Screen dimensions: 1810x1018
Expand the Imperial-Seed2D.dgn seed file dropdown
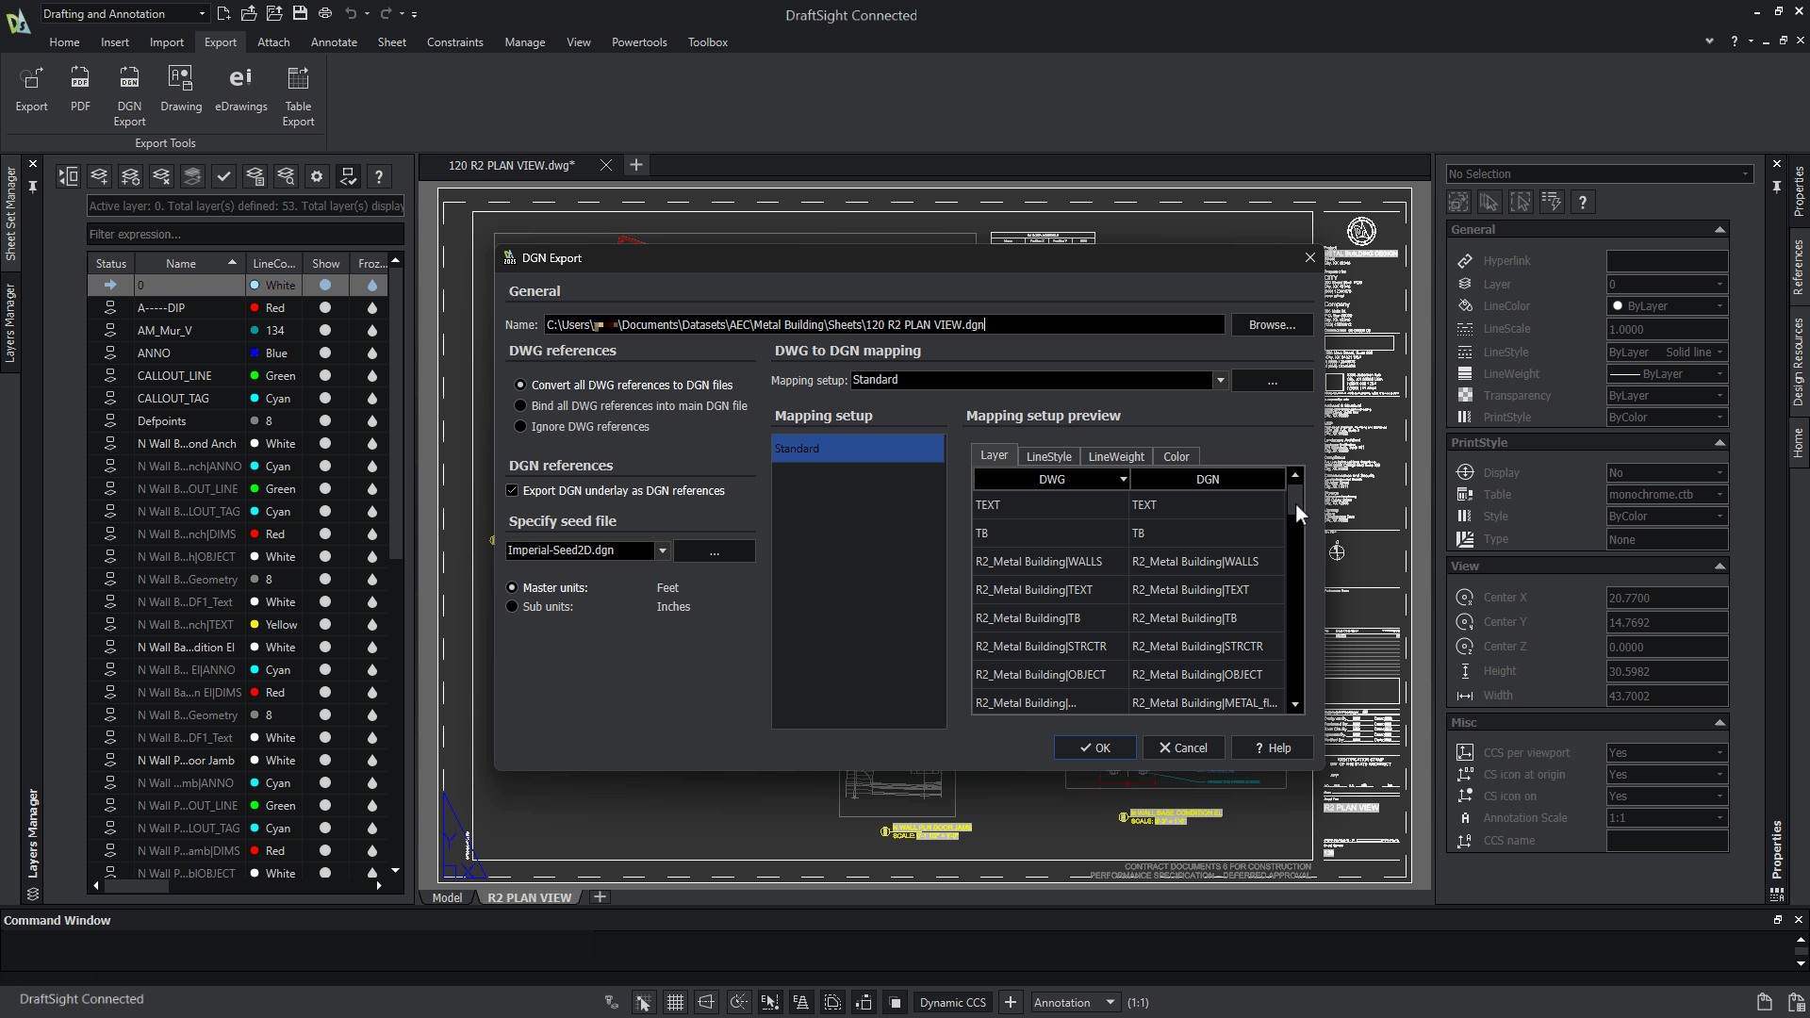click(663, 550)
